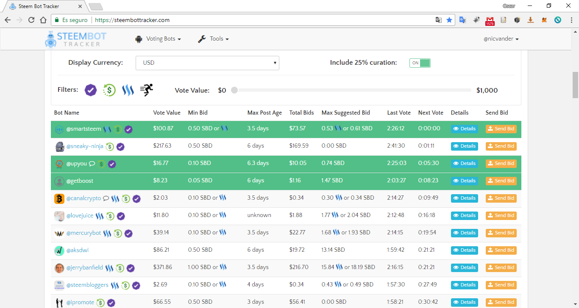Viewport: 579px width, 308px height.
Task: Open Details for @jerrybanfield
Action: point(465,268)
